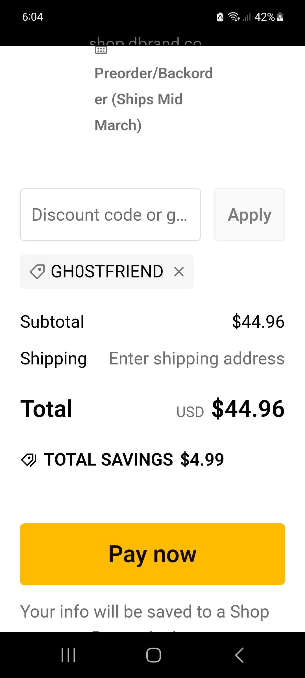Screen dimensions: 305x678
Task: Click the tag icon beside GH0STFRIEND
Action: [38, 271]
